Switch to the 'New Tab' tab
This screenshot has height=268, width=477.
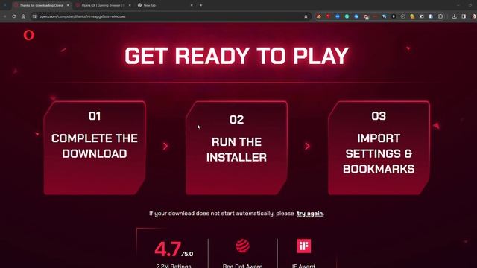[x=165, y=5]
